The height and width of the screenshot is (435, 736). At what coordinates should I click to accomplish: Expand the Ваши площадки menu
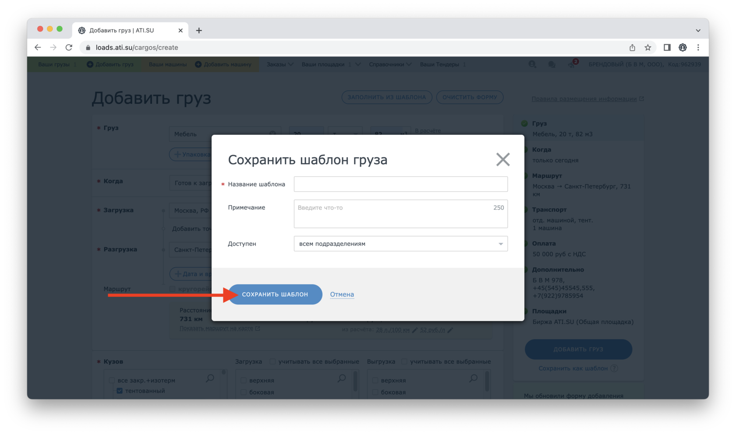(x=331, y=64)
